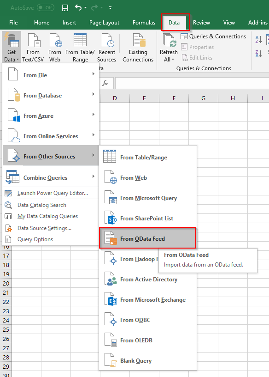Sort Z to A descending icon

pos(258,54)
